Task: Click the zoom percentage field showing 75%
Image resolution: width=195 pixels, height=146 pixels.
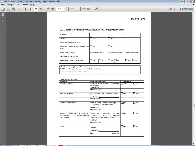Action: [60, 9]
